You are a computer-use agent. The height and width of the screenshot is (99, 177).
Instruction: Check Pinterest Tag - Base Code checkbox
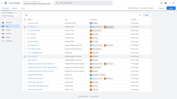click(x=25, y=82)
